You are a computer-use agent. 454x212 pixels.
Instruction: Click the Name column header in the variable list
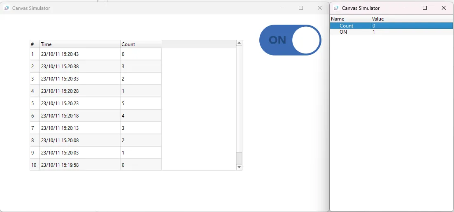(x=350, y=19)
